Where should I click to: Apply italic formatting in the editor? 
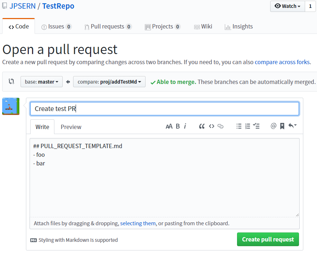click(x=185, y=126)
